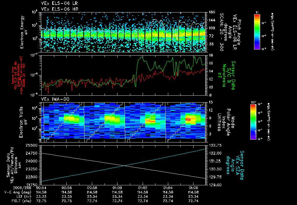
Task: Click the 24750 altitude tick value
Action: point(32,153)
